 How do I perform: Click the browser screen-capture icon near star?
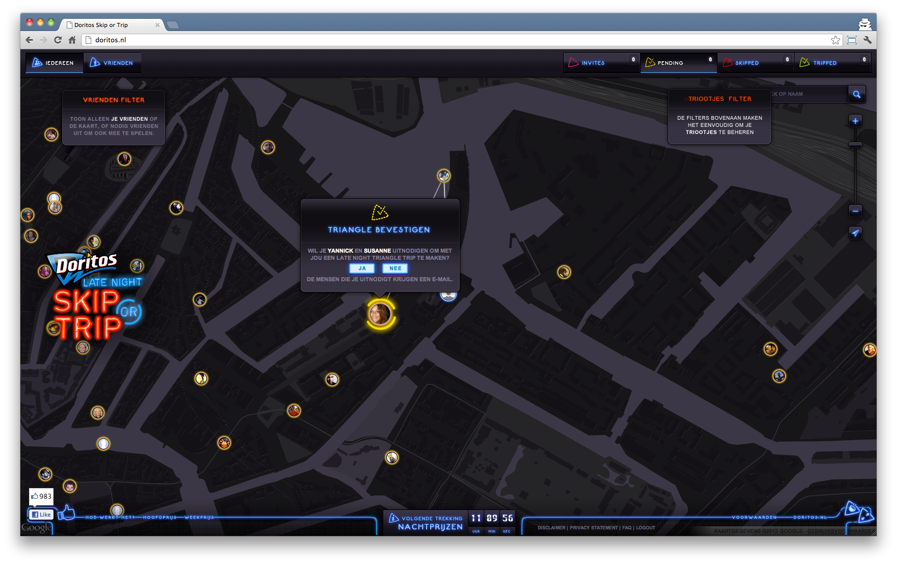[852, 40]
